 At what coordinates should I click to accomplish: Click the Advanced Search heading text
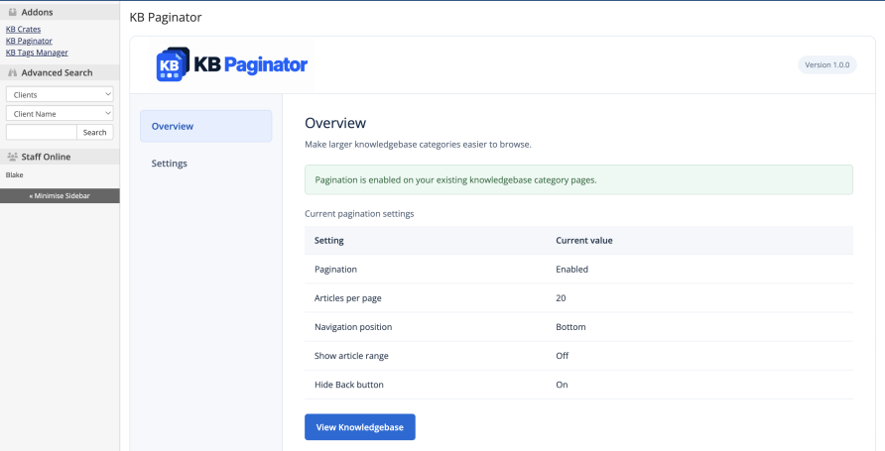click(x=57, y=72)
